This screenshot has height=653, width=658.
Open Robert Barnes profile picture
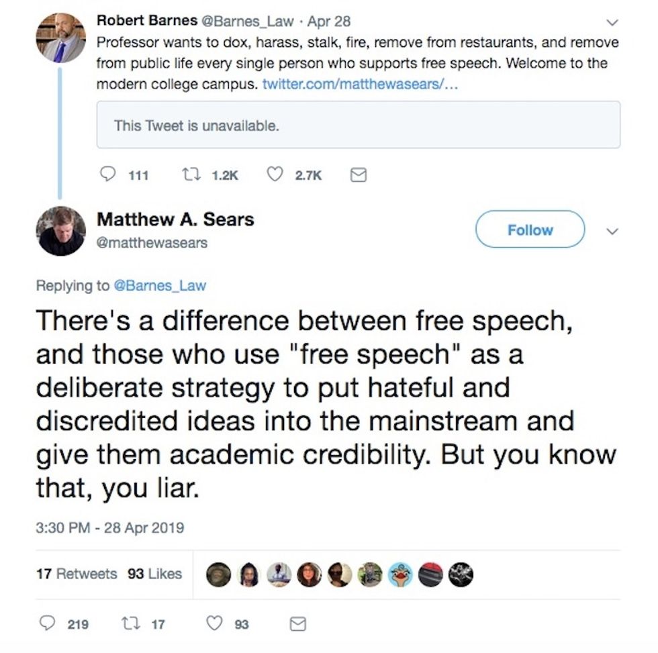pyautogui.click(x=60, y=38)
